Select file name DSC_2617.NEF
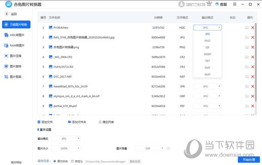This screenshot has width=262, height=165. [62, 77]
